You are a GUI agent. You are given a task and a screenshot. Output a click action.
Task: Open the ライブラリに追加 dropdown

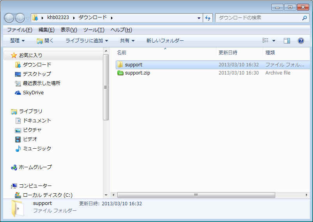[87, 41]
